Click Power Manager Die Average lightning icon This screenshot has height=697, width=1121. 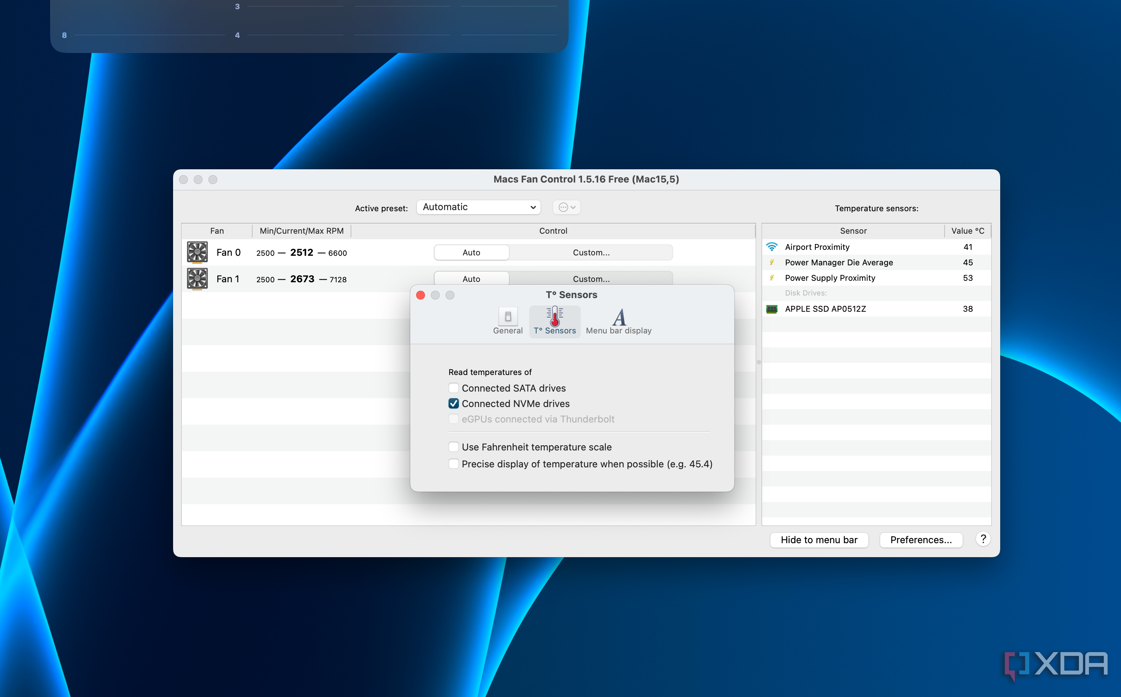point(771,262)
